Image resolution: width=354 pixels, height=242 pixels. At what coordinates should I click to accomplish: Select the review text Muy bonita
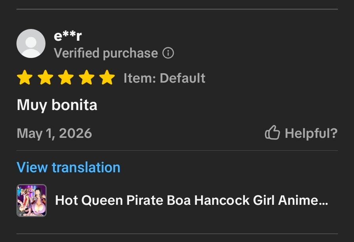57,105
